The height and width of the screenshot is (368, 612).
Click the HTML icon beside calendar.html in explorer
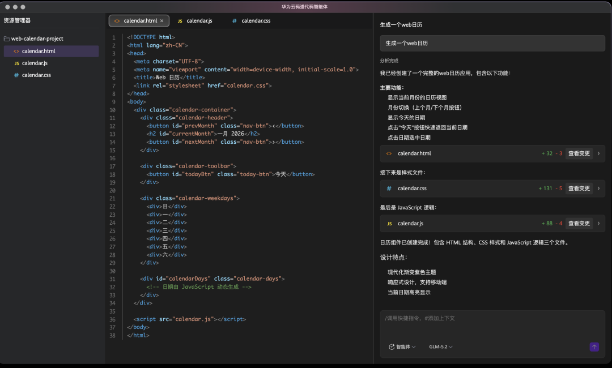(x=16, y=51)
